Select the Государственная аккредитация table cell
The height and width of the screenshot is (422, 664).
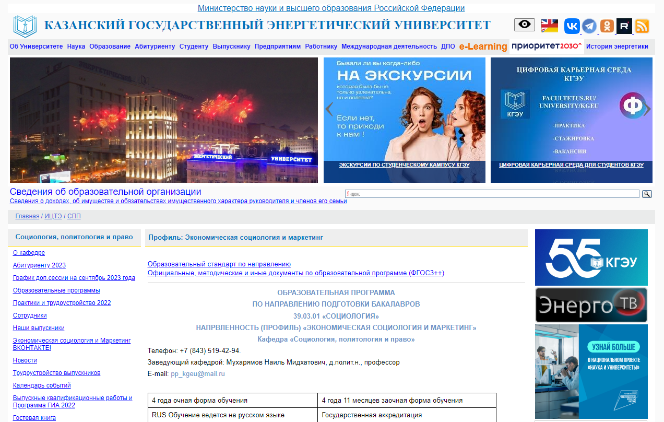407,415
